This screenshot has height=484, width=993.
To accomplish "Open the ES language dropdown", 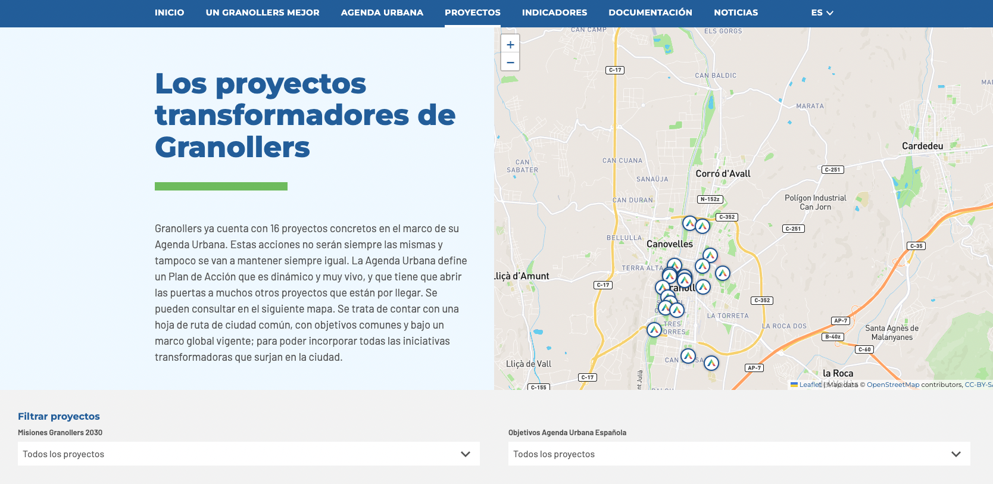I will click(822, 13).
